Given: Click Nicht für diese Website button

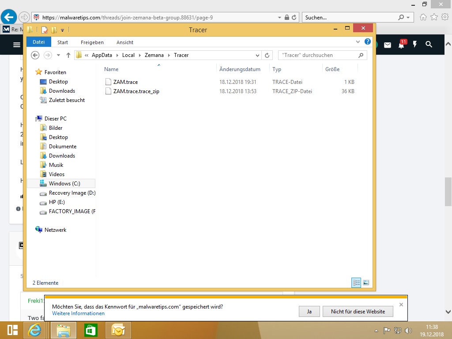Looking at the screenshot, I should pyautogui.click(x=358, y=311).
